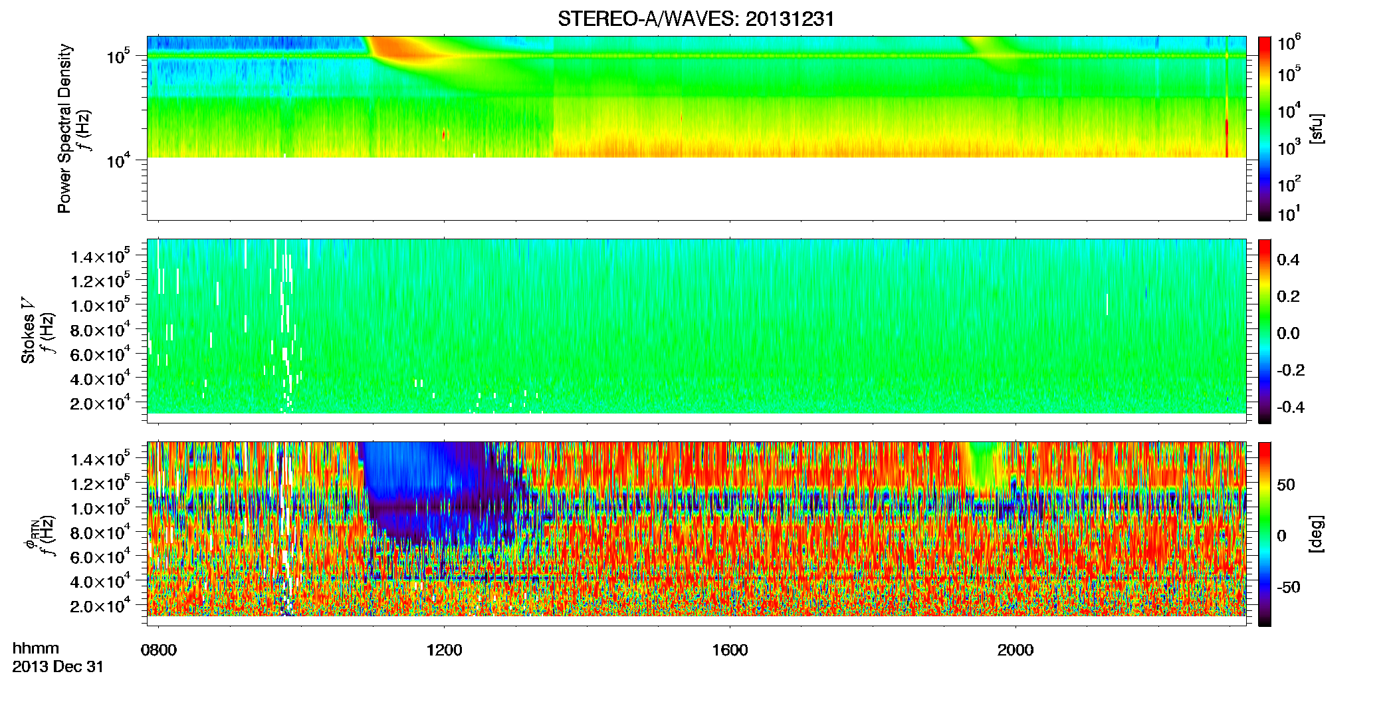Image resolution: width=1393 pixels, height=718 pixels.
Task: Select the "0.0" tick on the Stokes colorbar
Action: (x=1288, y=333)
